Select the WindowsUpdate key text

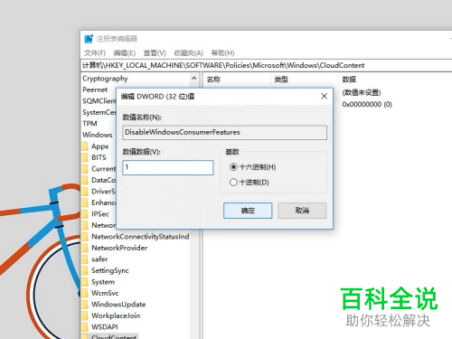118,305
